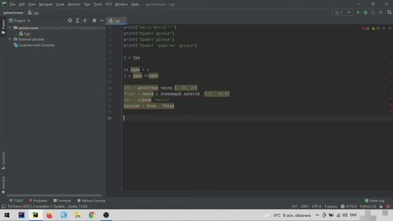The width and height of the screenshot is (393, 221).
Task: Go to next highlighted error arrow
Action: coord(390,28)
